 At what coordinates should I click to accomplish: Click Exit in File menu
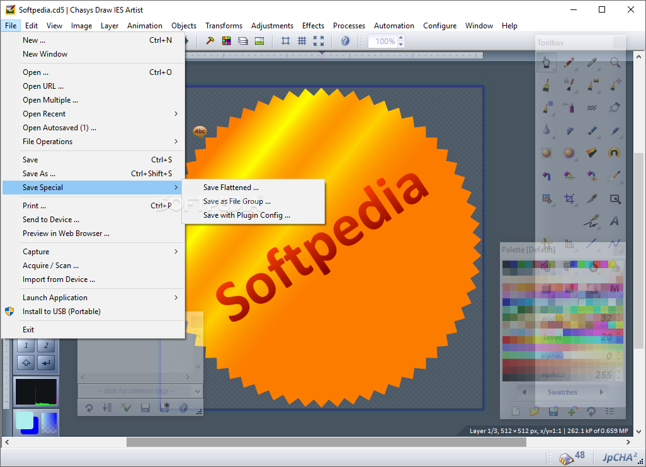93,329
